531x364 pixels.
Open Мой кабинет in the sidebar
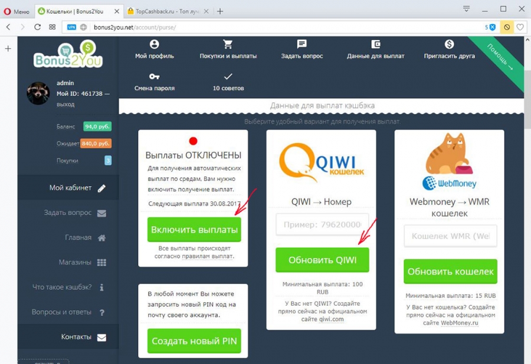[x=68, y=188]
